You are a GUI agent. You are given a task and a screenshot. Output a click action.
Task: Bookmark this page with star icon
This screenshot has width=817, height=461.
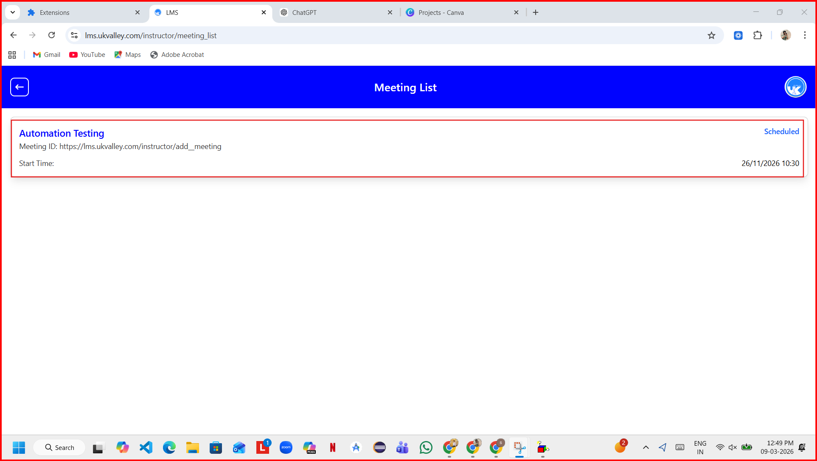point(711,36)
